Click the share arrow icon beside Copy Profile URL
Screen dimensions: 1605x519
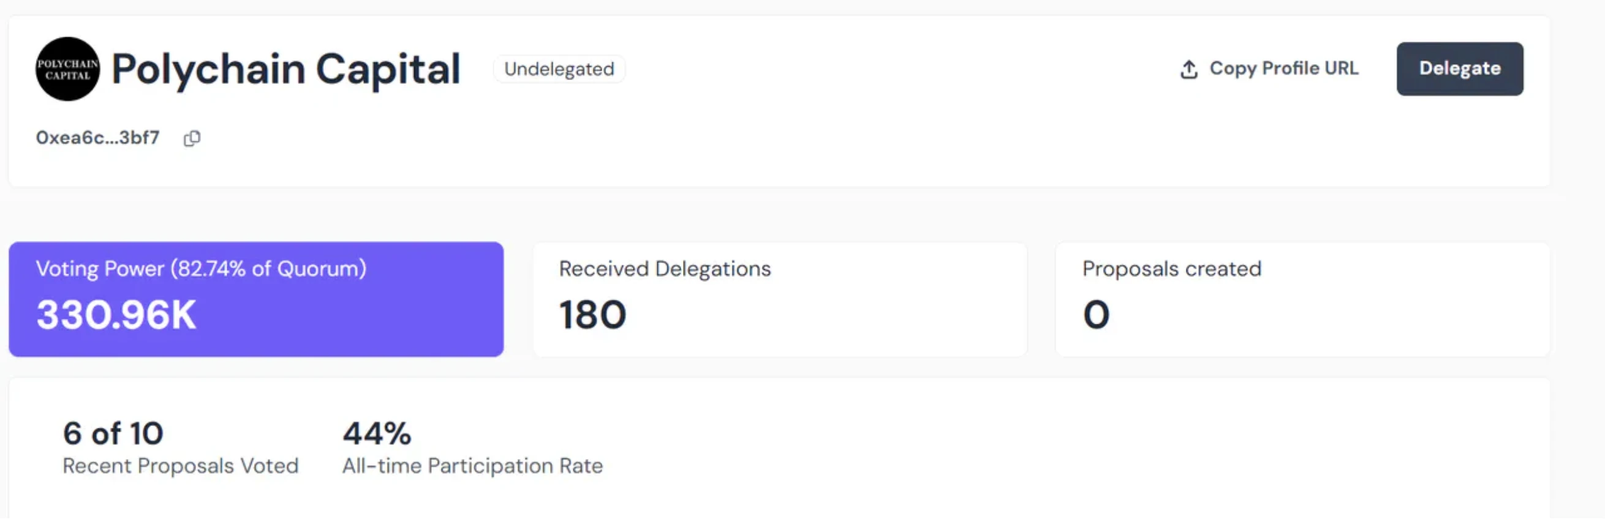[1189, 69]
